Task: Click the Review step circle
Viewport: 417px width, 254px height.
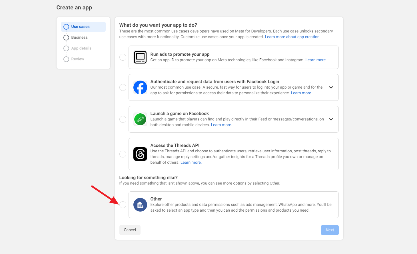Action: pyautogui.click(x=66, y=59)
